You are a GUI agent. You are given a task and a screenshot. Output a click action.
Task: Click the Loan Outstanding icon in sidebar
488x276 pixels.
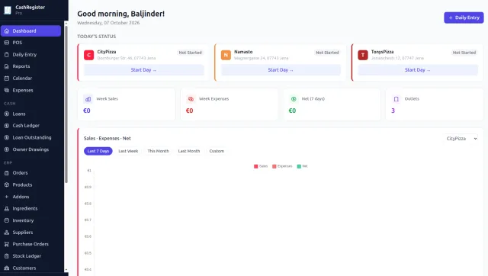point(7,137)
